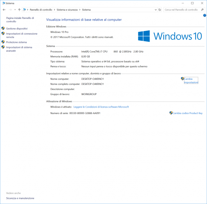Click the Nessun input penna o tocco text
Screen dimensions: 207x204
114,66
